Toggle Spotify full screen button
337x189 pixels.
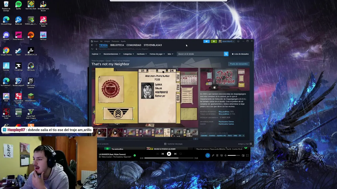(x=247, y=155)
